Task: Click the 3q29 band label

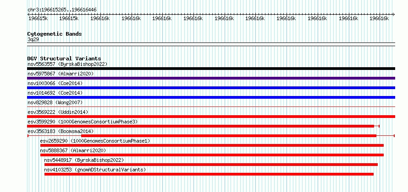Action: tap(33, 39)
